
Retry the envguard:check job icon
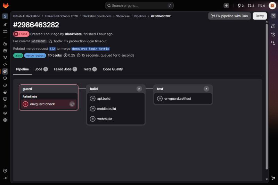pyautogui.click(x=72, y=104)
